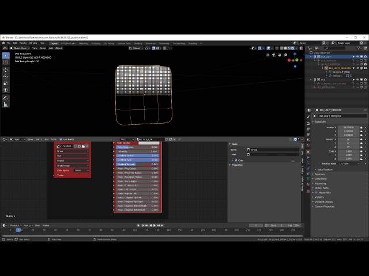
Task: Uncheck the BLS_Light collection exclude checkbox
Action: [315, 56]
